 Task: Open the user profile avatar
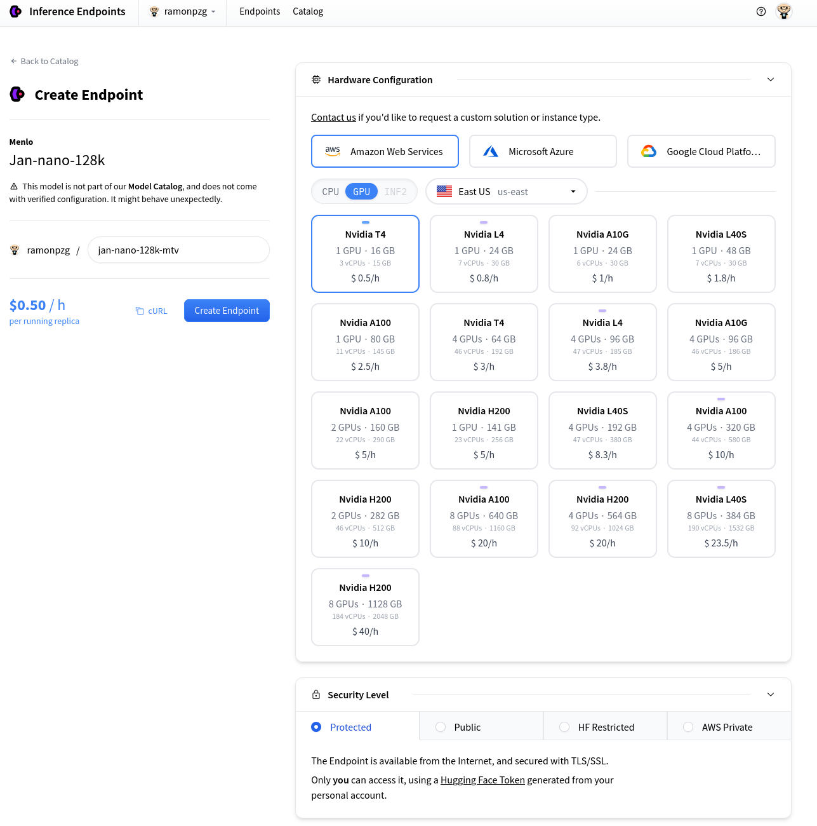[784, 11]
